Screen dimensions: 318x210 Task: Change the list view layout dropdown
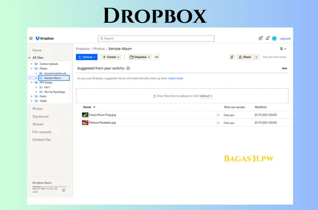(283, 49)
